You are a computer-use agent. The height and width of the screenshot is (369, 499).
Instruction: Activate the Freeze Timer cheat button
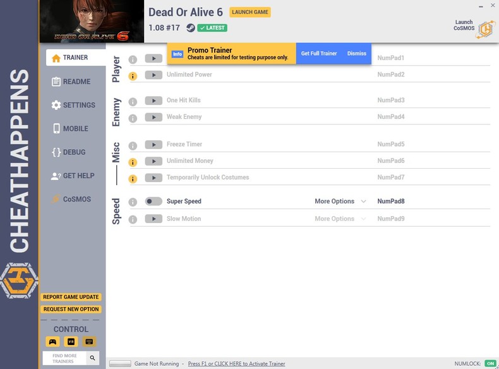tap(153, 145)
